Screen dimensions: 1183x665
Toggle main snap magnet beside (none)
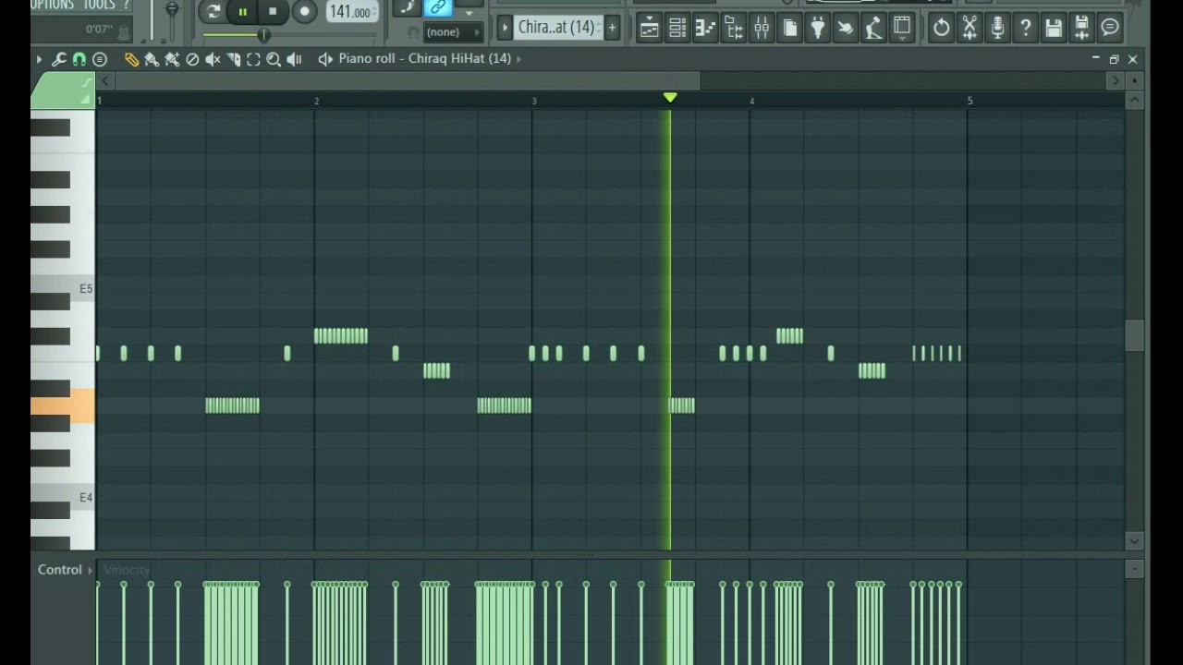click(x=412, y=32)
